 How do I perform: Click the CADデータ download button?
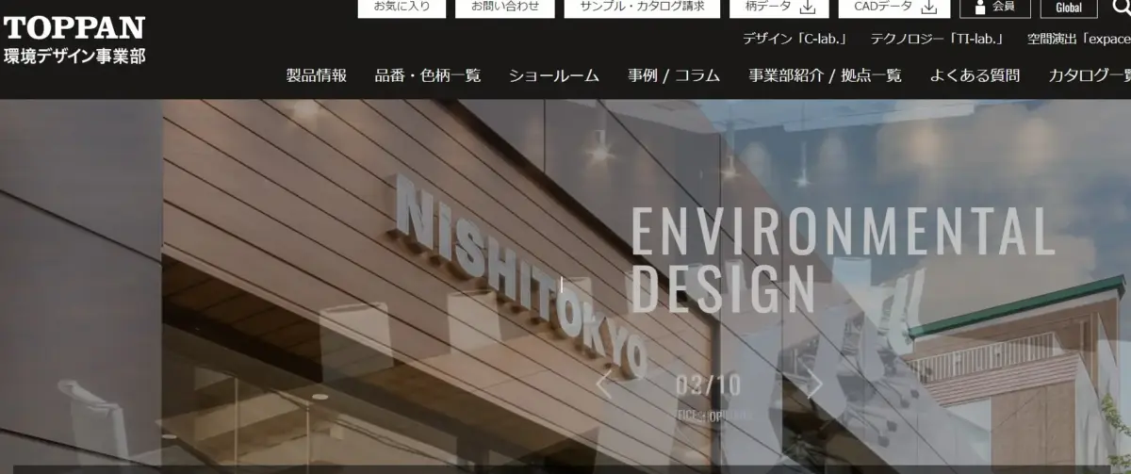point(894,8)
